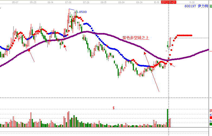Select the 紫色多空线之上 text annotation

(136, 38)
